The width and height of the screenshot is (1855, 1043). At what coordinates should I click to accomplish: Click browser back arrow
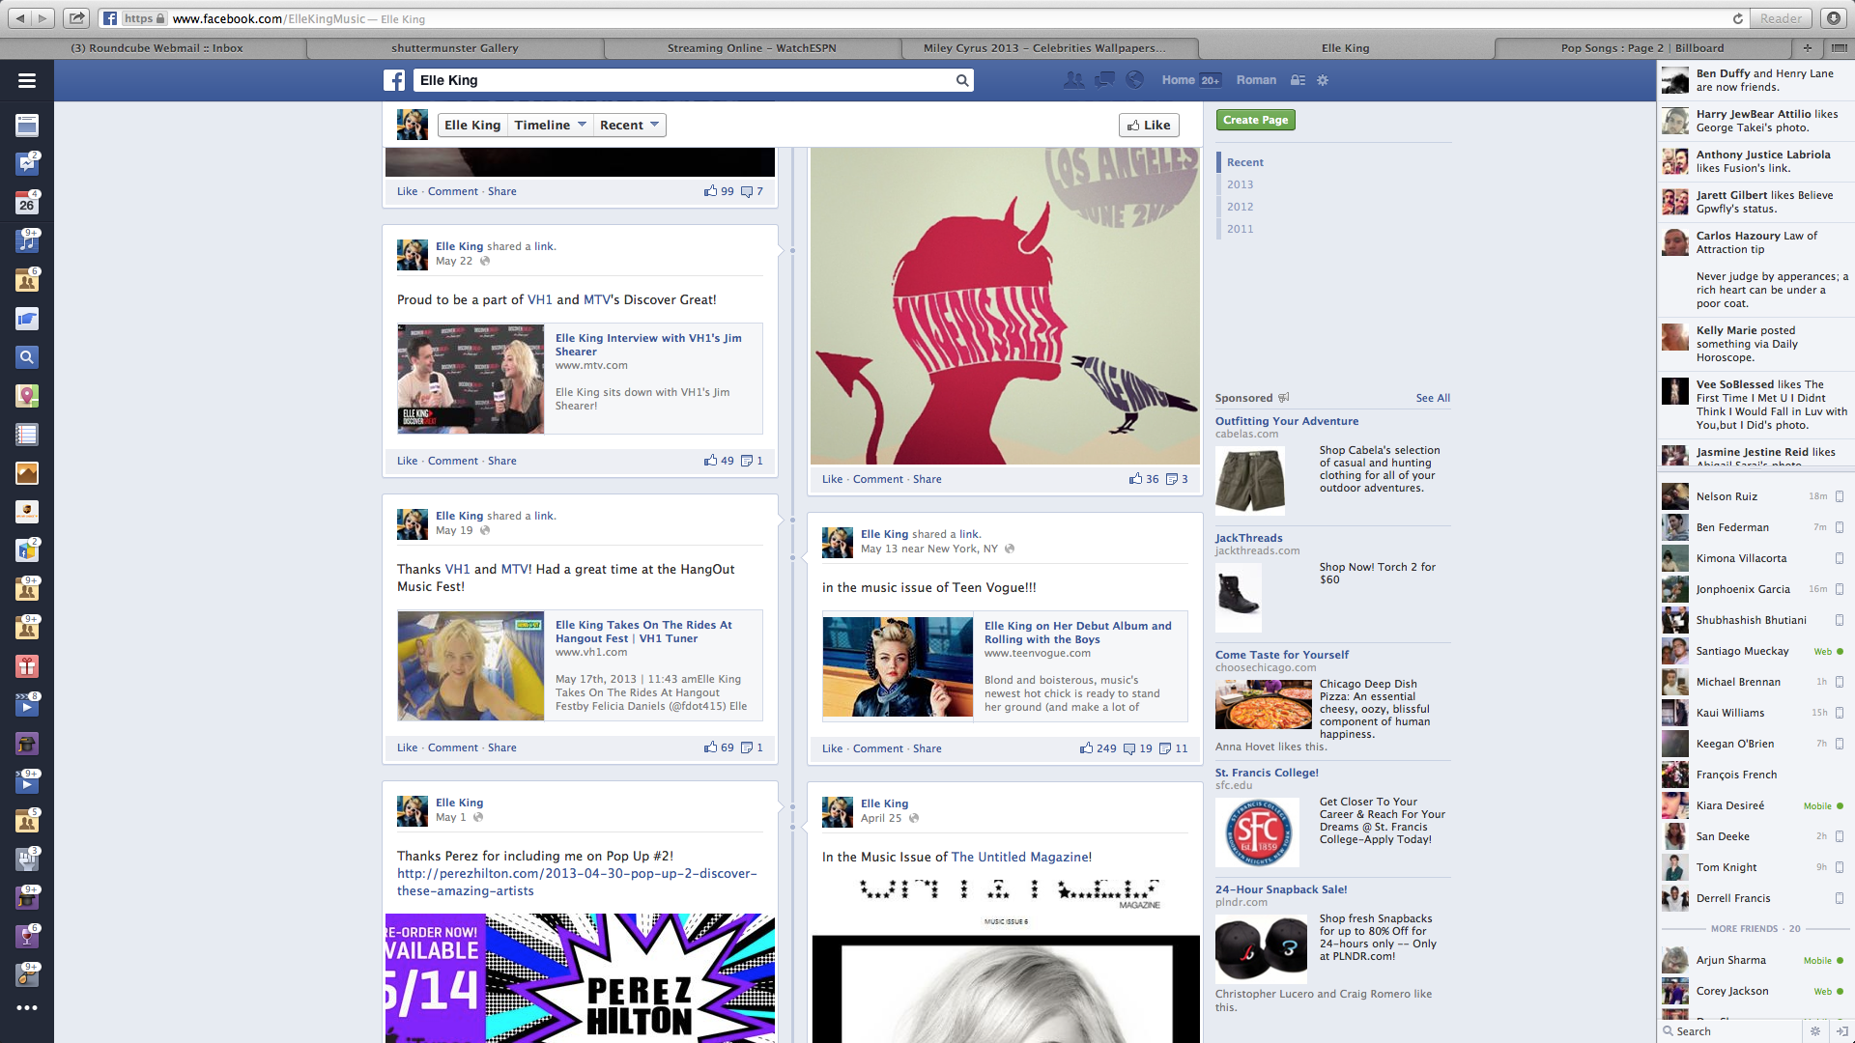coord(19,18)
